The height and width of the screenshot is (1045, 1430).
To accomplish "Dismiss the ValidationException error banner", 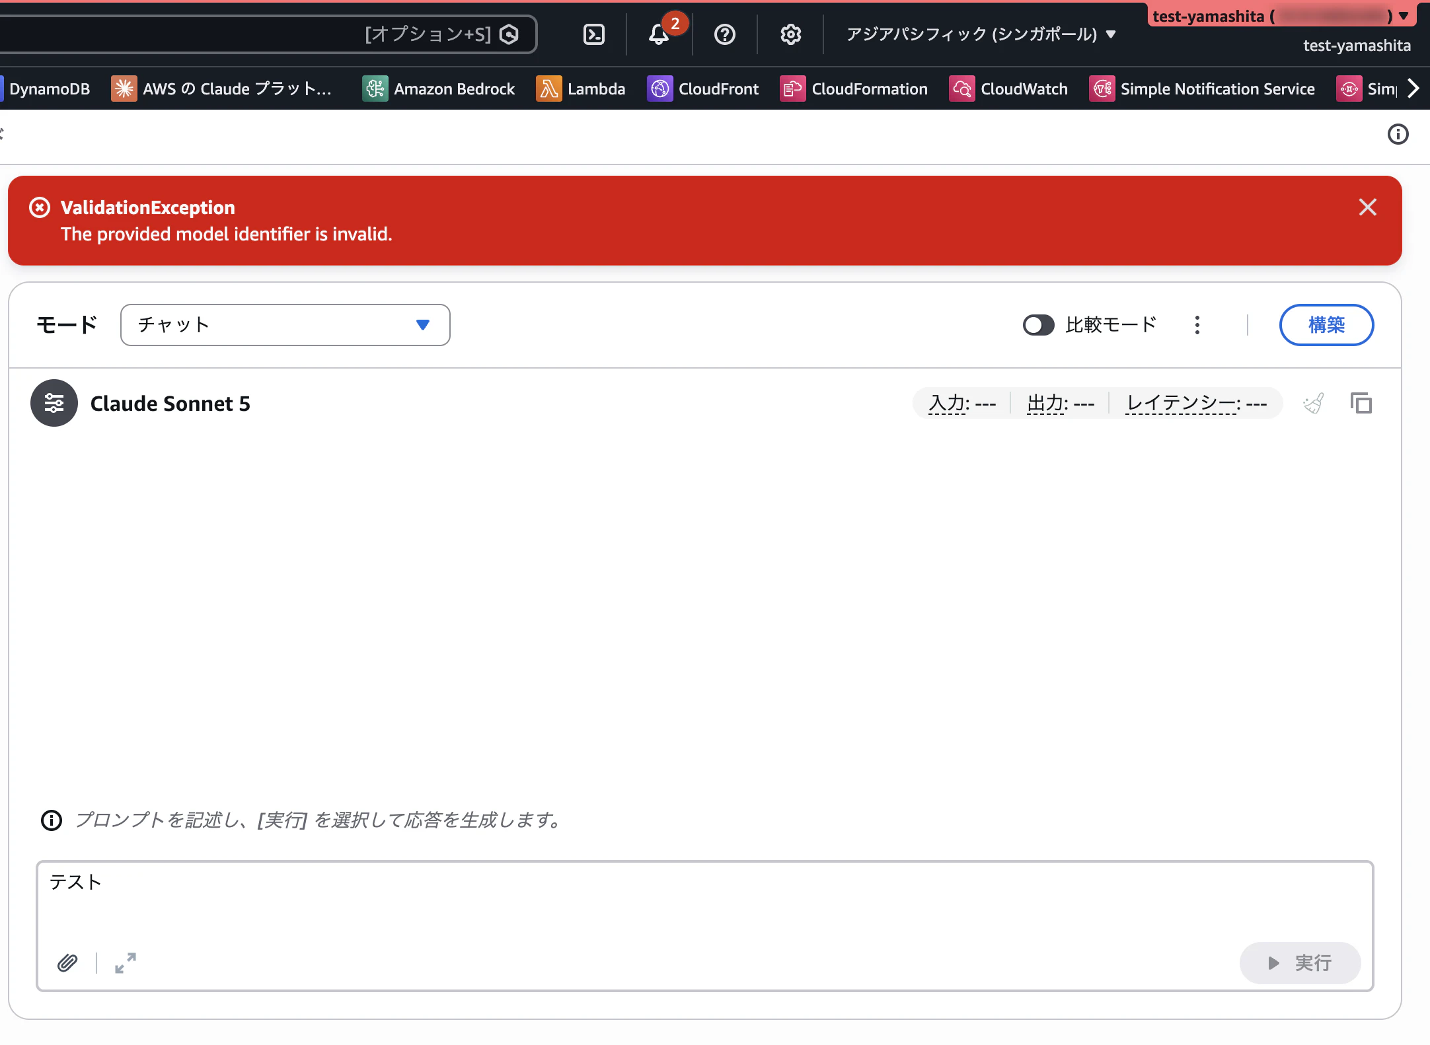I will click(x=1368, y=207).
